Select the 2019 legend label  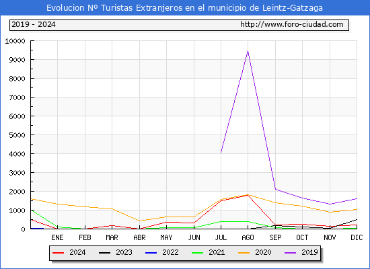(309, 252)
